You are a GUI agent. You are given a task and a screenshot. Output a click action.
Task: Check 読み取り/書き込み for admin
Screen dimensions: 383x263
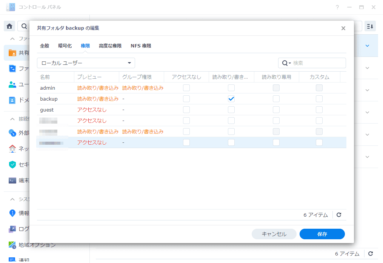(231, 88)
